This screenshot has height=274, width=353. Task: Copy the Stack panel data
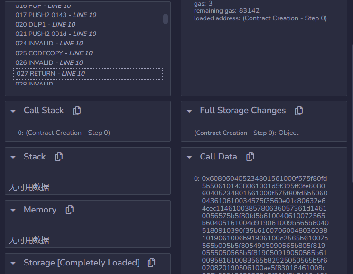[x=59, y=157]
